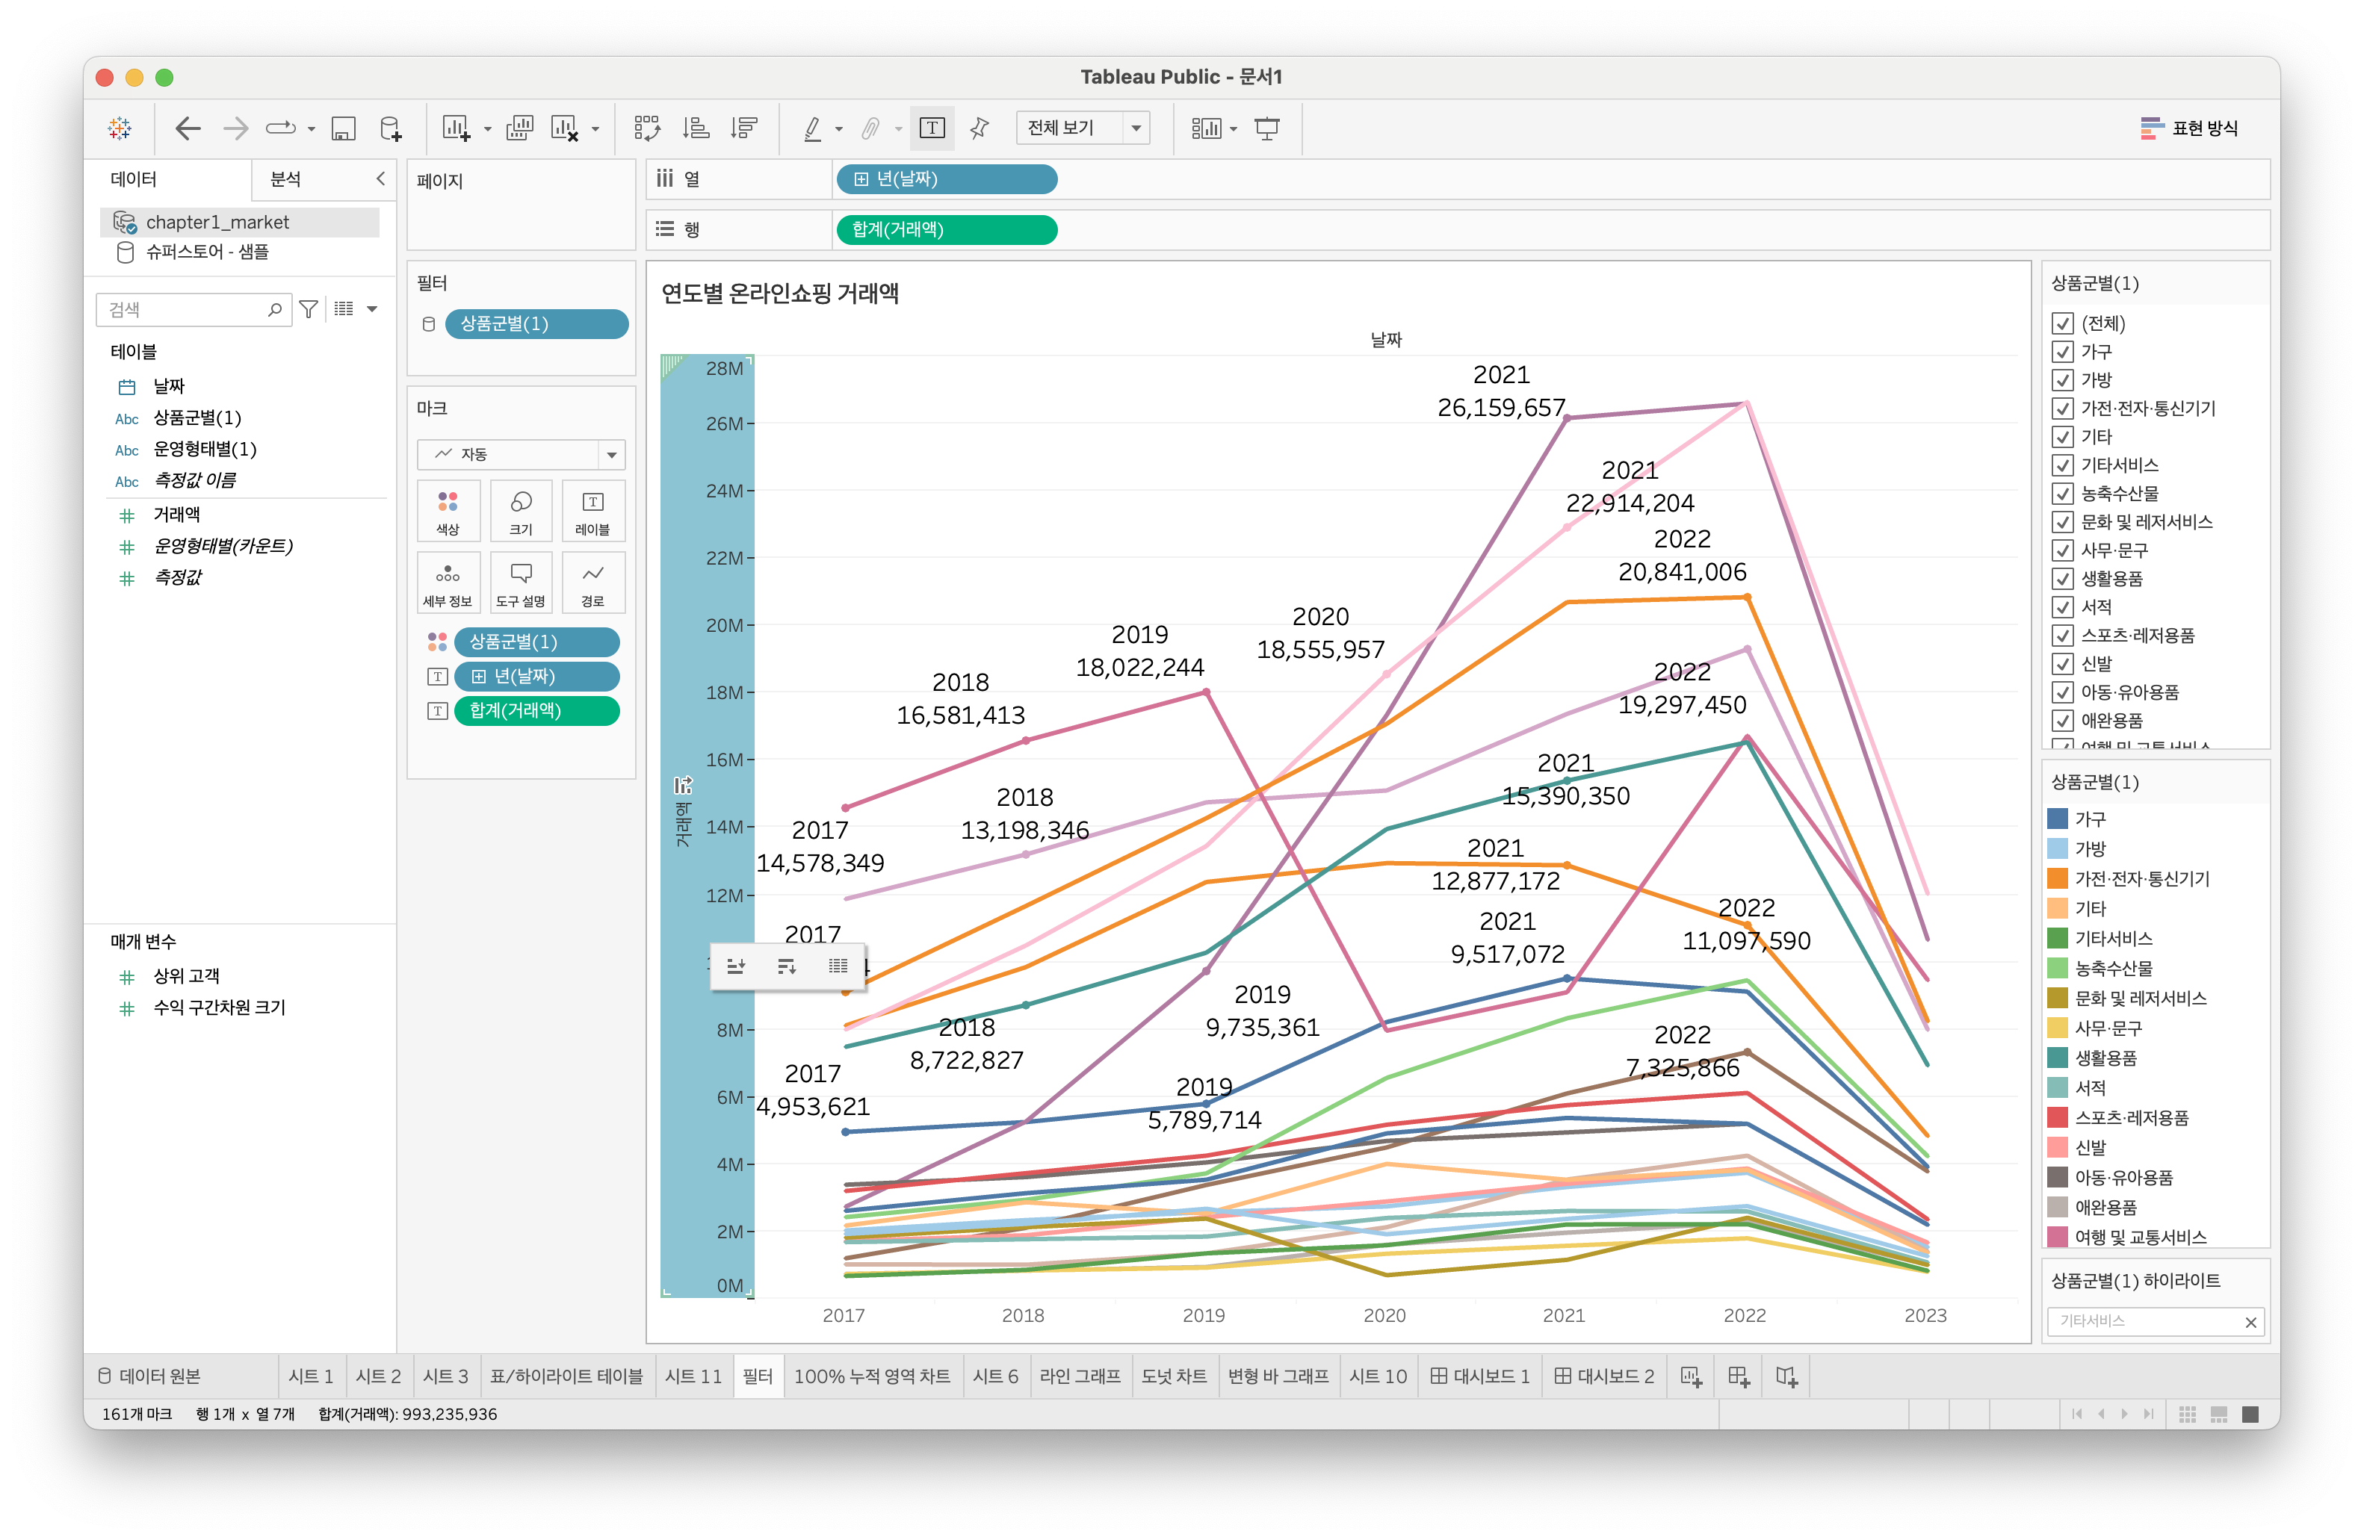
Task: Switch to the 분석 tab
Action: click(286, 178)
